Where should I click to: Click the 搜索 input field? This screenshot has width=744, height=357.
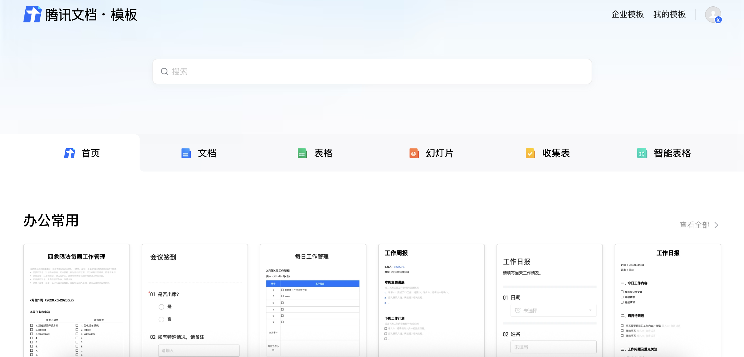(x=372, y=72)
